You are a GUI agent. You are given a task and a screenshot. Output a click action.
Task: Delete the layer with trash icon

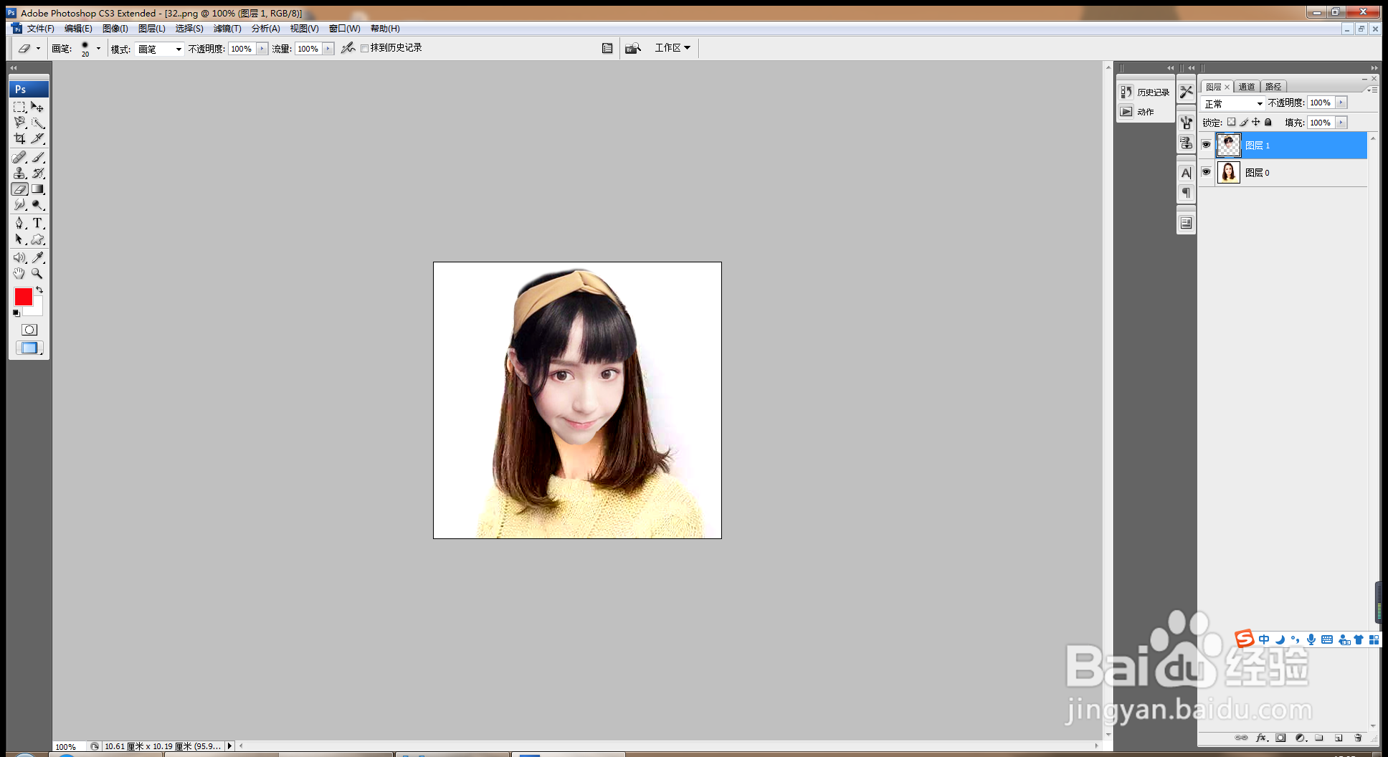[x=1358, y=738]
